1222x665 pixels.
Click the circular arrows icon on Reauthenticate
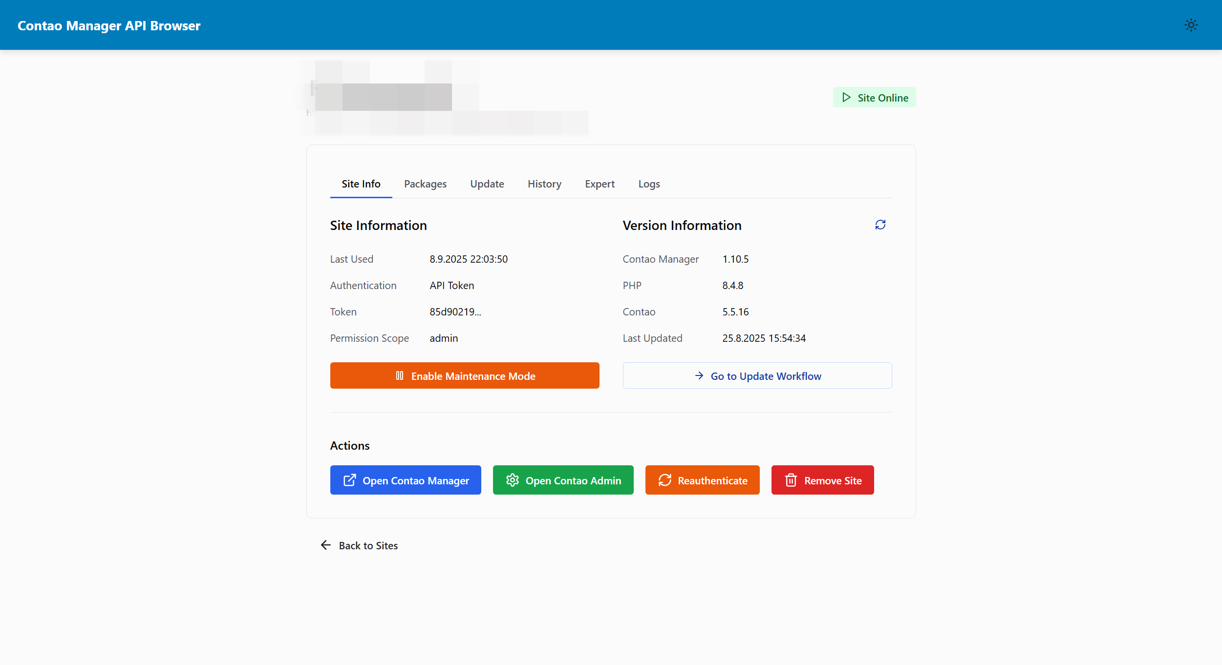point(665,480)
